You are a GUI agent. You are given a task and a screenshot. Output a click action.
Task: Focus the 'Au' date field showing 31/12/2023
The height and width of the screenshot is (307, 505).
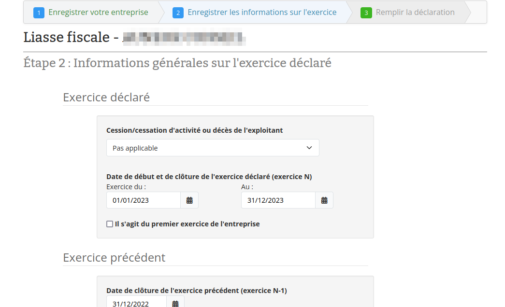(278, 200)
